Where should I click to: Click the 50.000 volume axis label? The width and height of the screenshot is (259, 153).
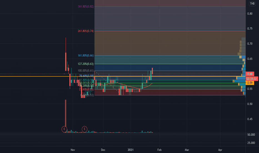251,135
